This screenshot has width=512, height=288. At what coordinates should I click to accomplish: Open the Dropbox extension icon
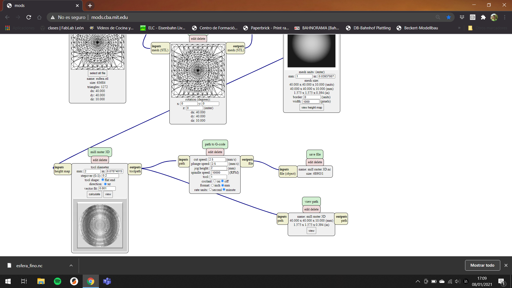pyautogui.click(x=462, y=17)
